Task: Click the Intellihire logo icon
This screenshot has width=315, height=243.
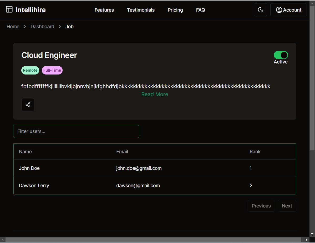Action: click(x=9, y=9)
